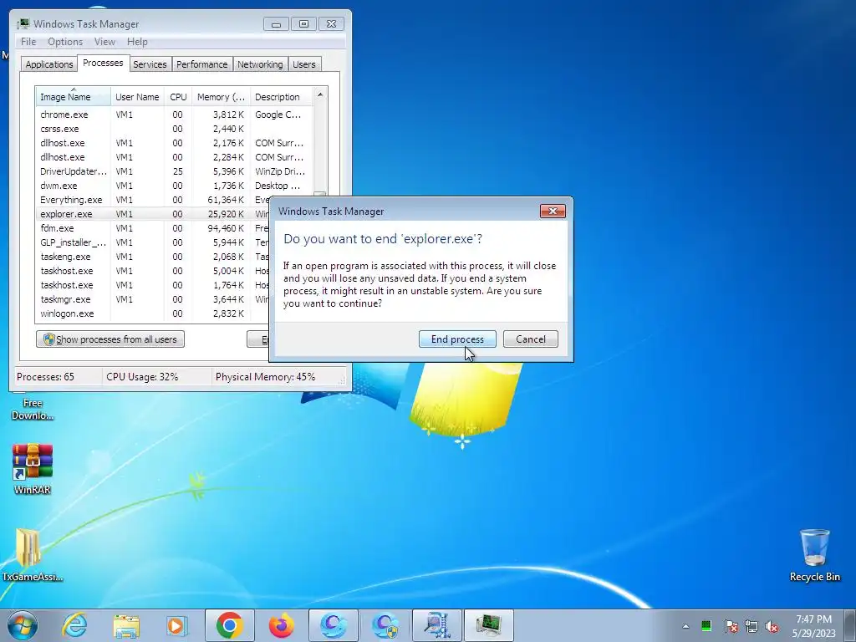This screenshot has height=642, width=856.
Task: Select fdm.exe process row
Action: coord(152,228)
